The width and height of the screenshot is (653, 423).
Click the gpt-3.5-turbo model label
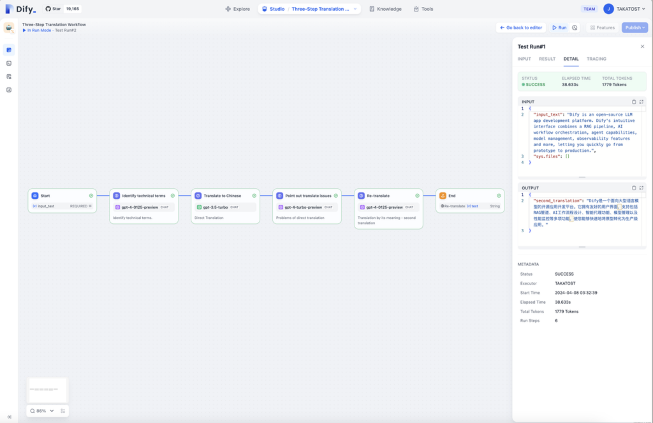click(216, 207)
